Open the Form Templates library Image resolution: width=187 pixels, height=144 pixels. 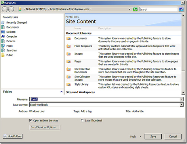(83, 46)
